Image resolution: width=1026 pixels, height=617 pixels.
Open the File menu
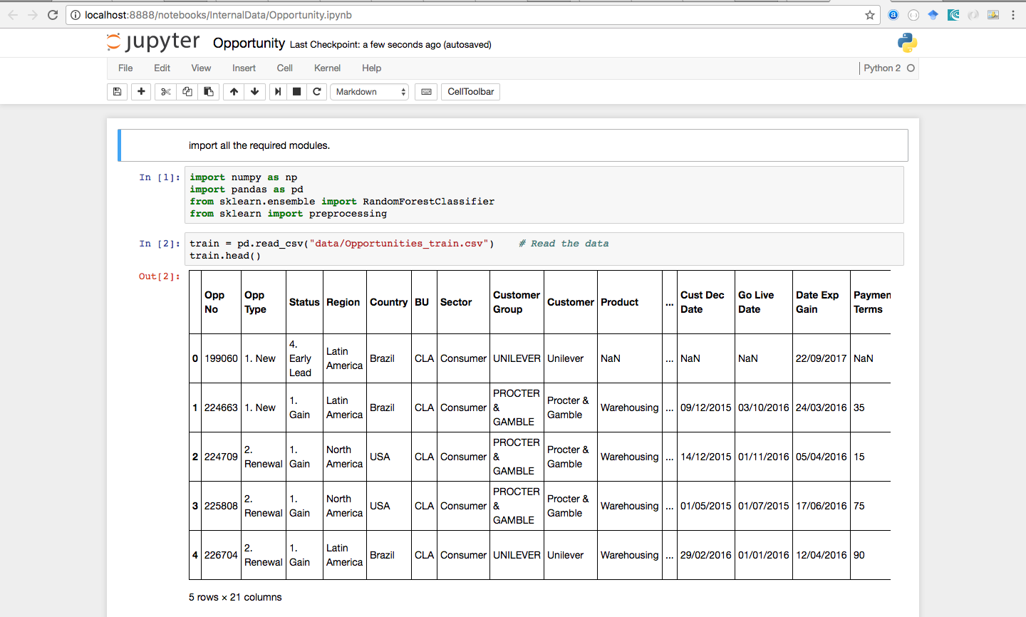tap(125, 68)
